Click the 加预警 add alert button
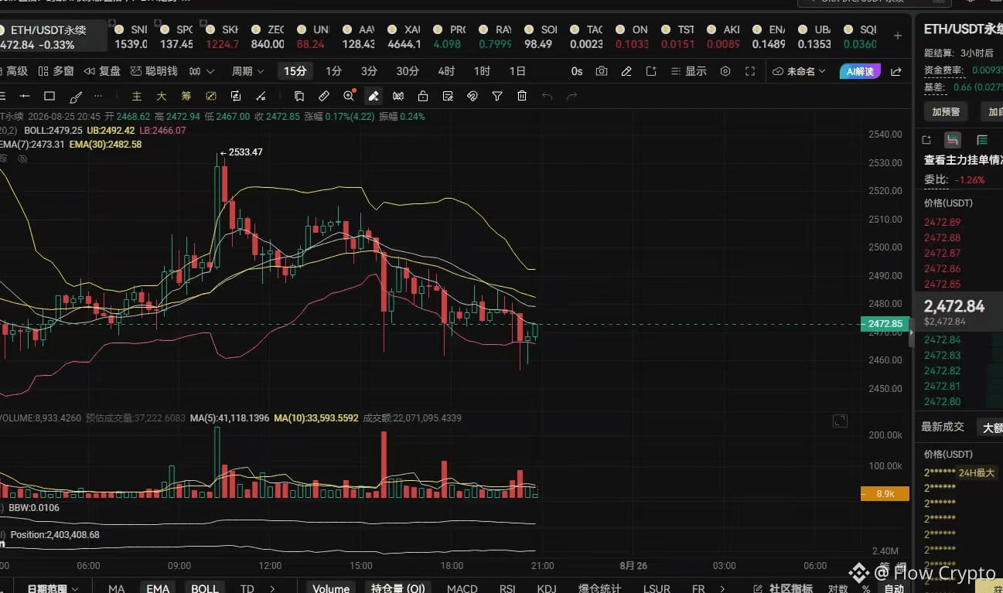Image resolution: width=1003 pixels, height=593 pixels. pos(945,112)
